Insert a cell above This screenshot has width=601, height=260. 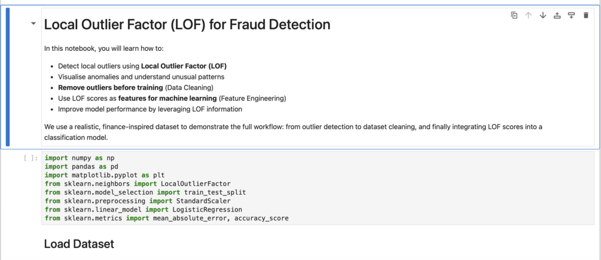[557, 16]
